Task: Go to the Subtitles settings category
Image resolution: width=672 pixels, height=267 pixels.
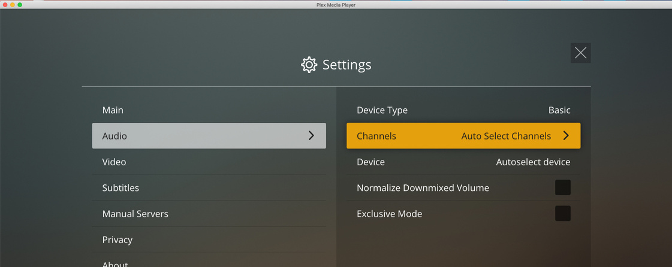Action: [209, 188]
